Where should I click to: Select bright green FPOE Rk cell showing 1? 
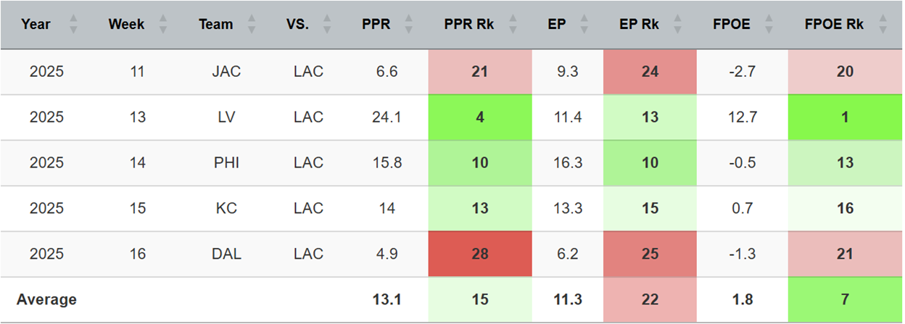[845, 117]
